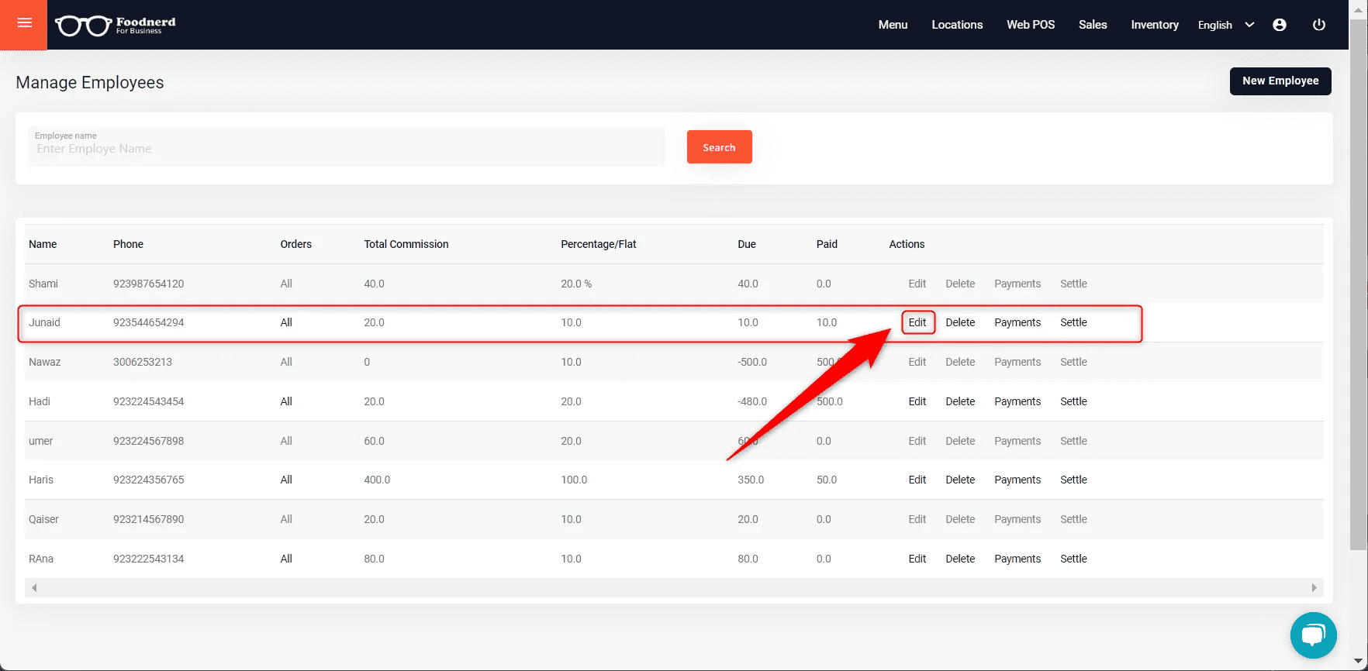Open the Menu navigation item
1368x671 pixels.
(893, 25)
